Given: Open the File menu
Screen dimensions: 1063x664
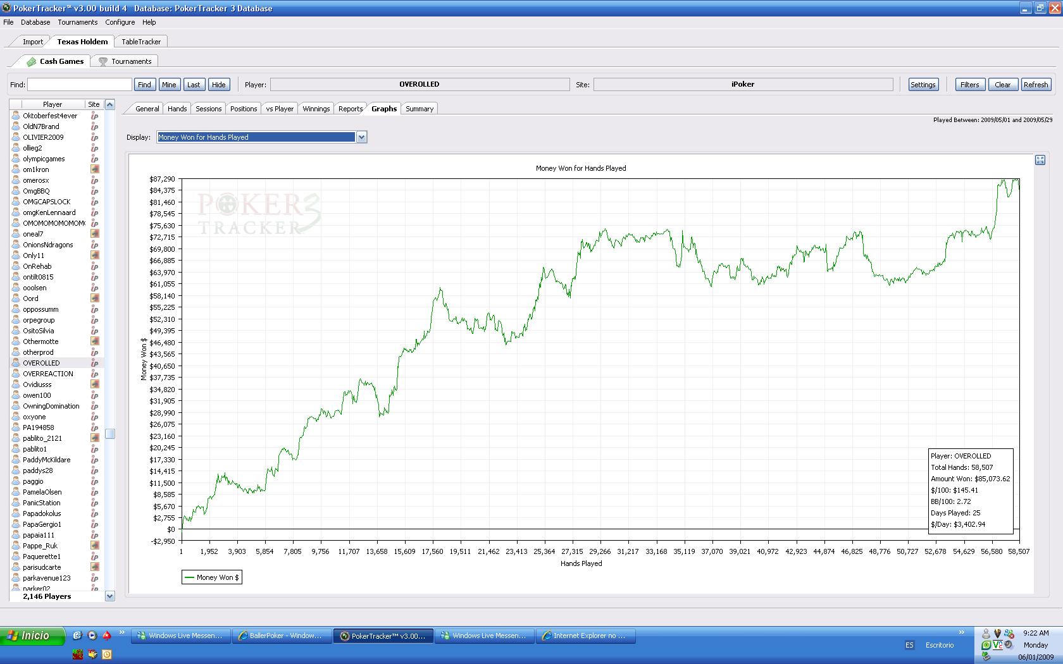Looking at the screenshot, I should click(8, 22).
